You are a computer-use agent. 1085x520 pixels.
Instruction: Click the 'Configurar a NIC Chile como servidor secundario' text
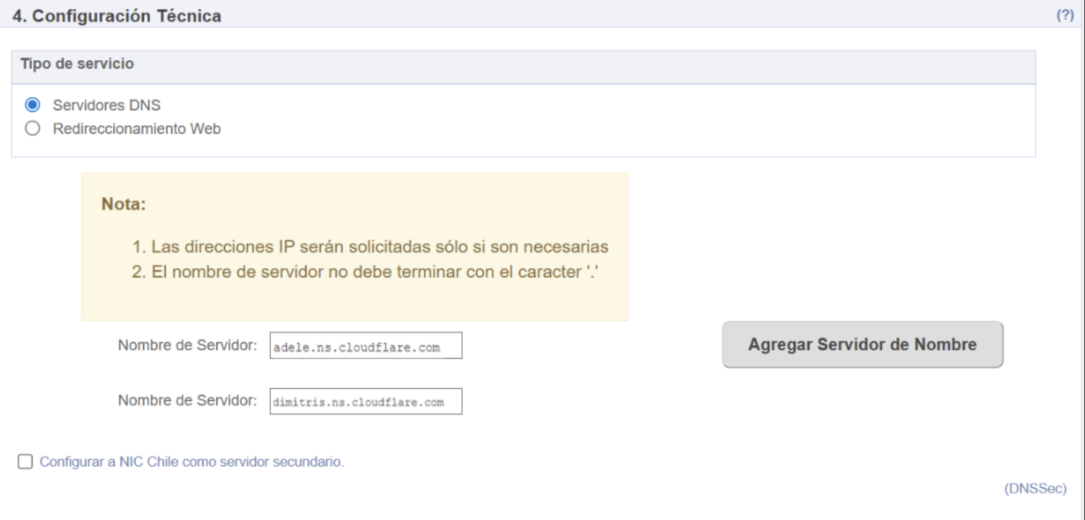(191, 462)
